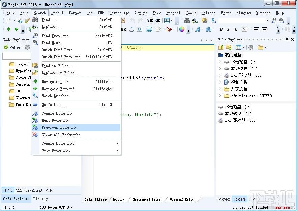
Task: Click the font style A icon
Action: pos(198,29)
